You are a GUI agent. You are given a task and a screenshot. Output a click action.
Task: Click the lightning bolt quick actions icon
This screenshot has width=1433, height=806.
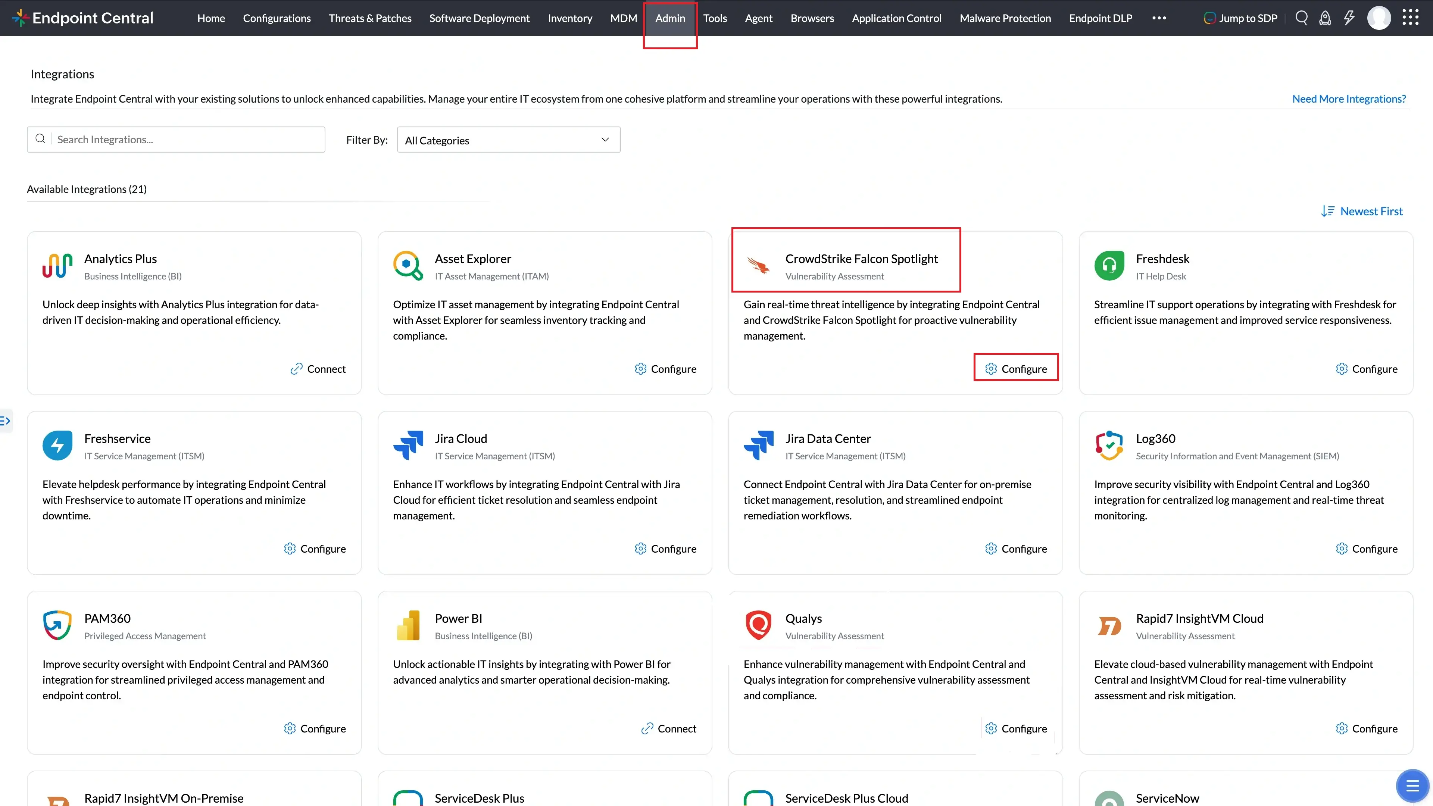click(1349, 18)
